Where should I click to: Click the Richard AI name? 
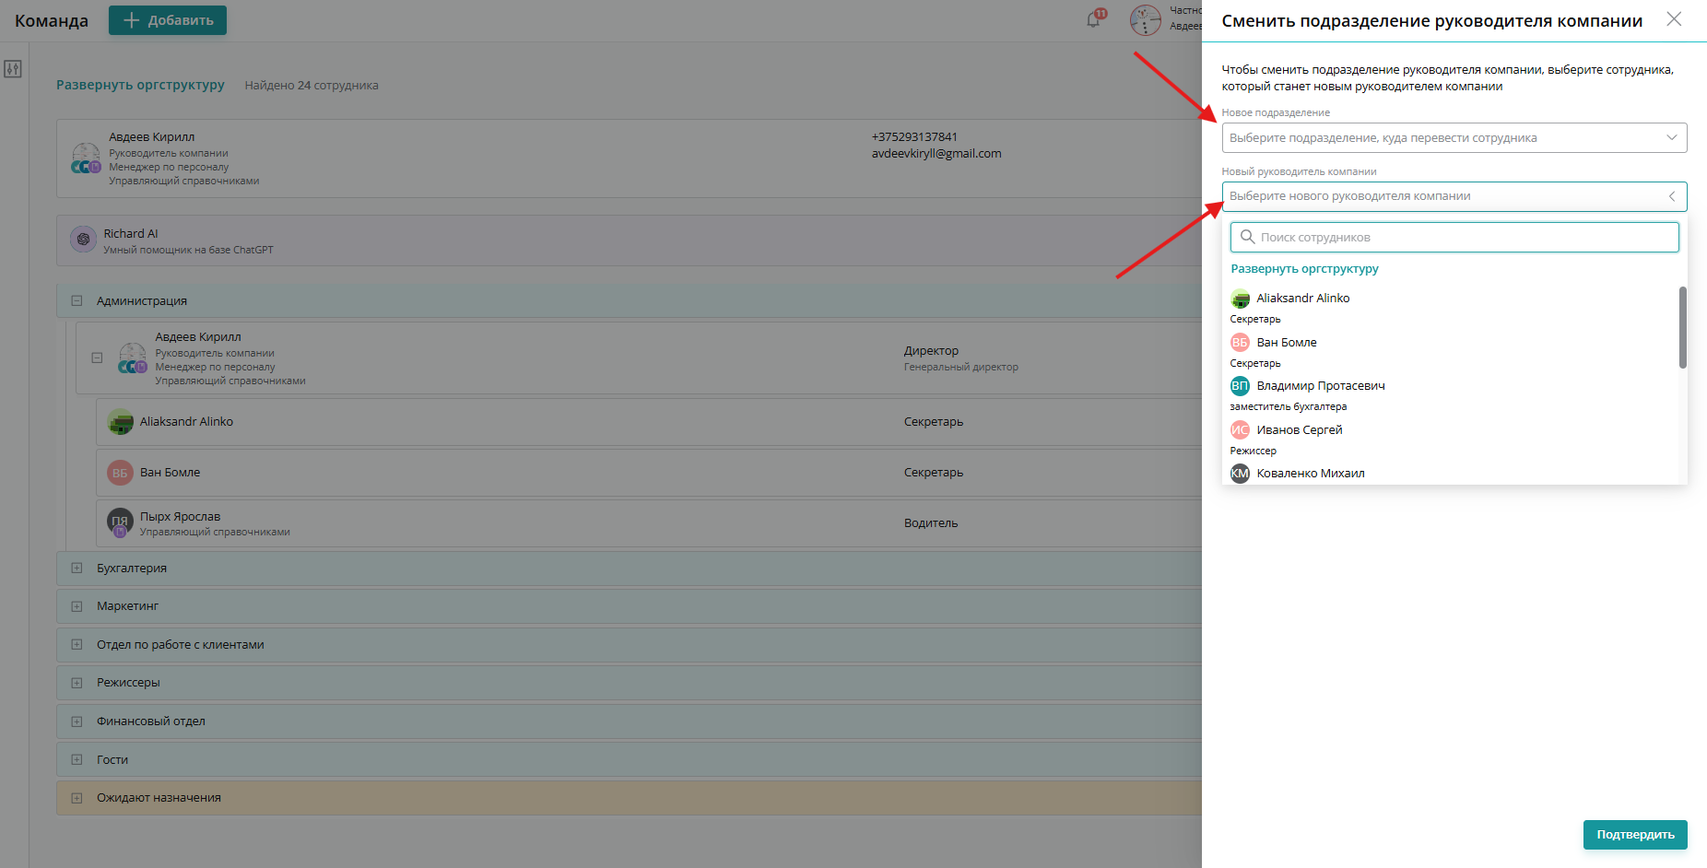point(131,234)
